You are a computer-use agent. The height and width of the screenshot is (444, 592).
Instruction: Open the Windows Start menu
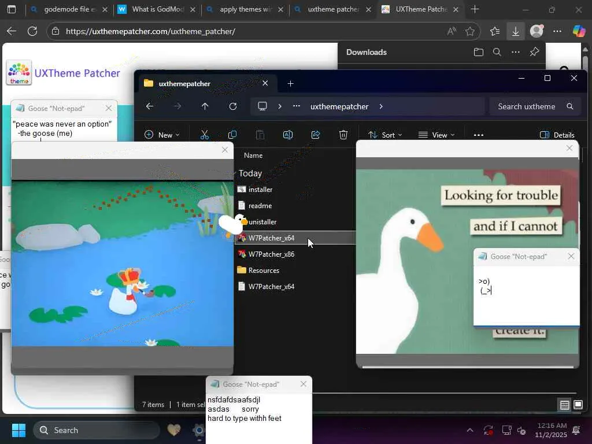point(18,430)
